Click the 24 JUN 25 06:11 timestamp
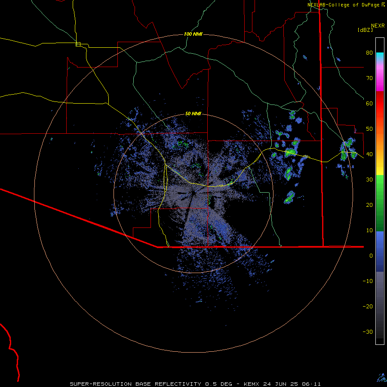Viewport: 387px width, 387px height. pyautogui.click(x=292, y=384)
